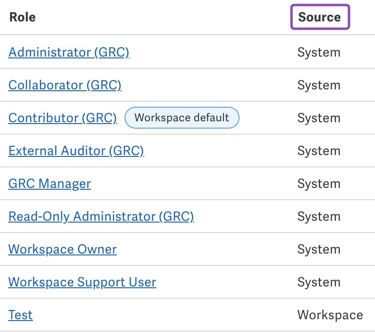Select the Workspace source value for Test
The width and height of the screenshot is (375, 332).
tap(330, 315)
